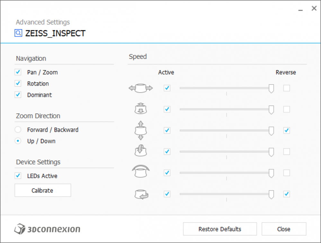This screenshot has width=321, height=243.
Task: Deactivate the tilt axis Active checkbox
Action: pyautogui.click(x=167, y=151)
